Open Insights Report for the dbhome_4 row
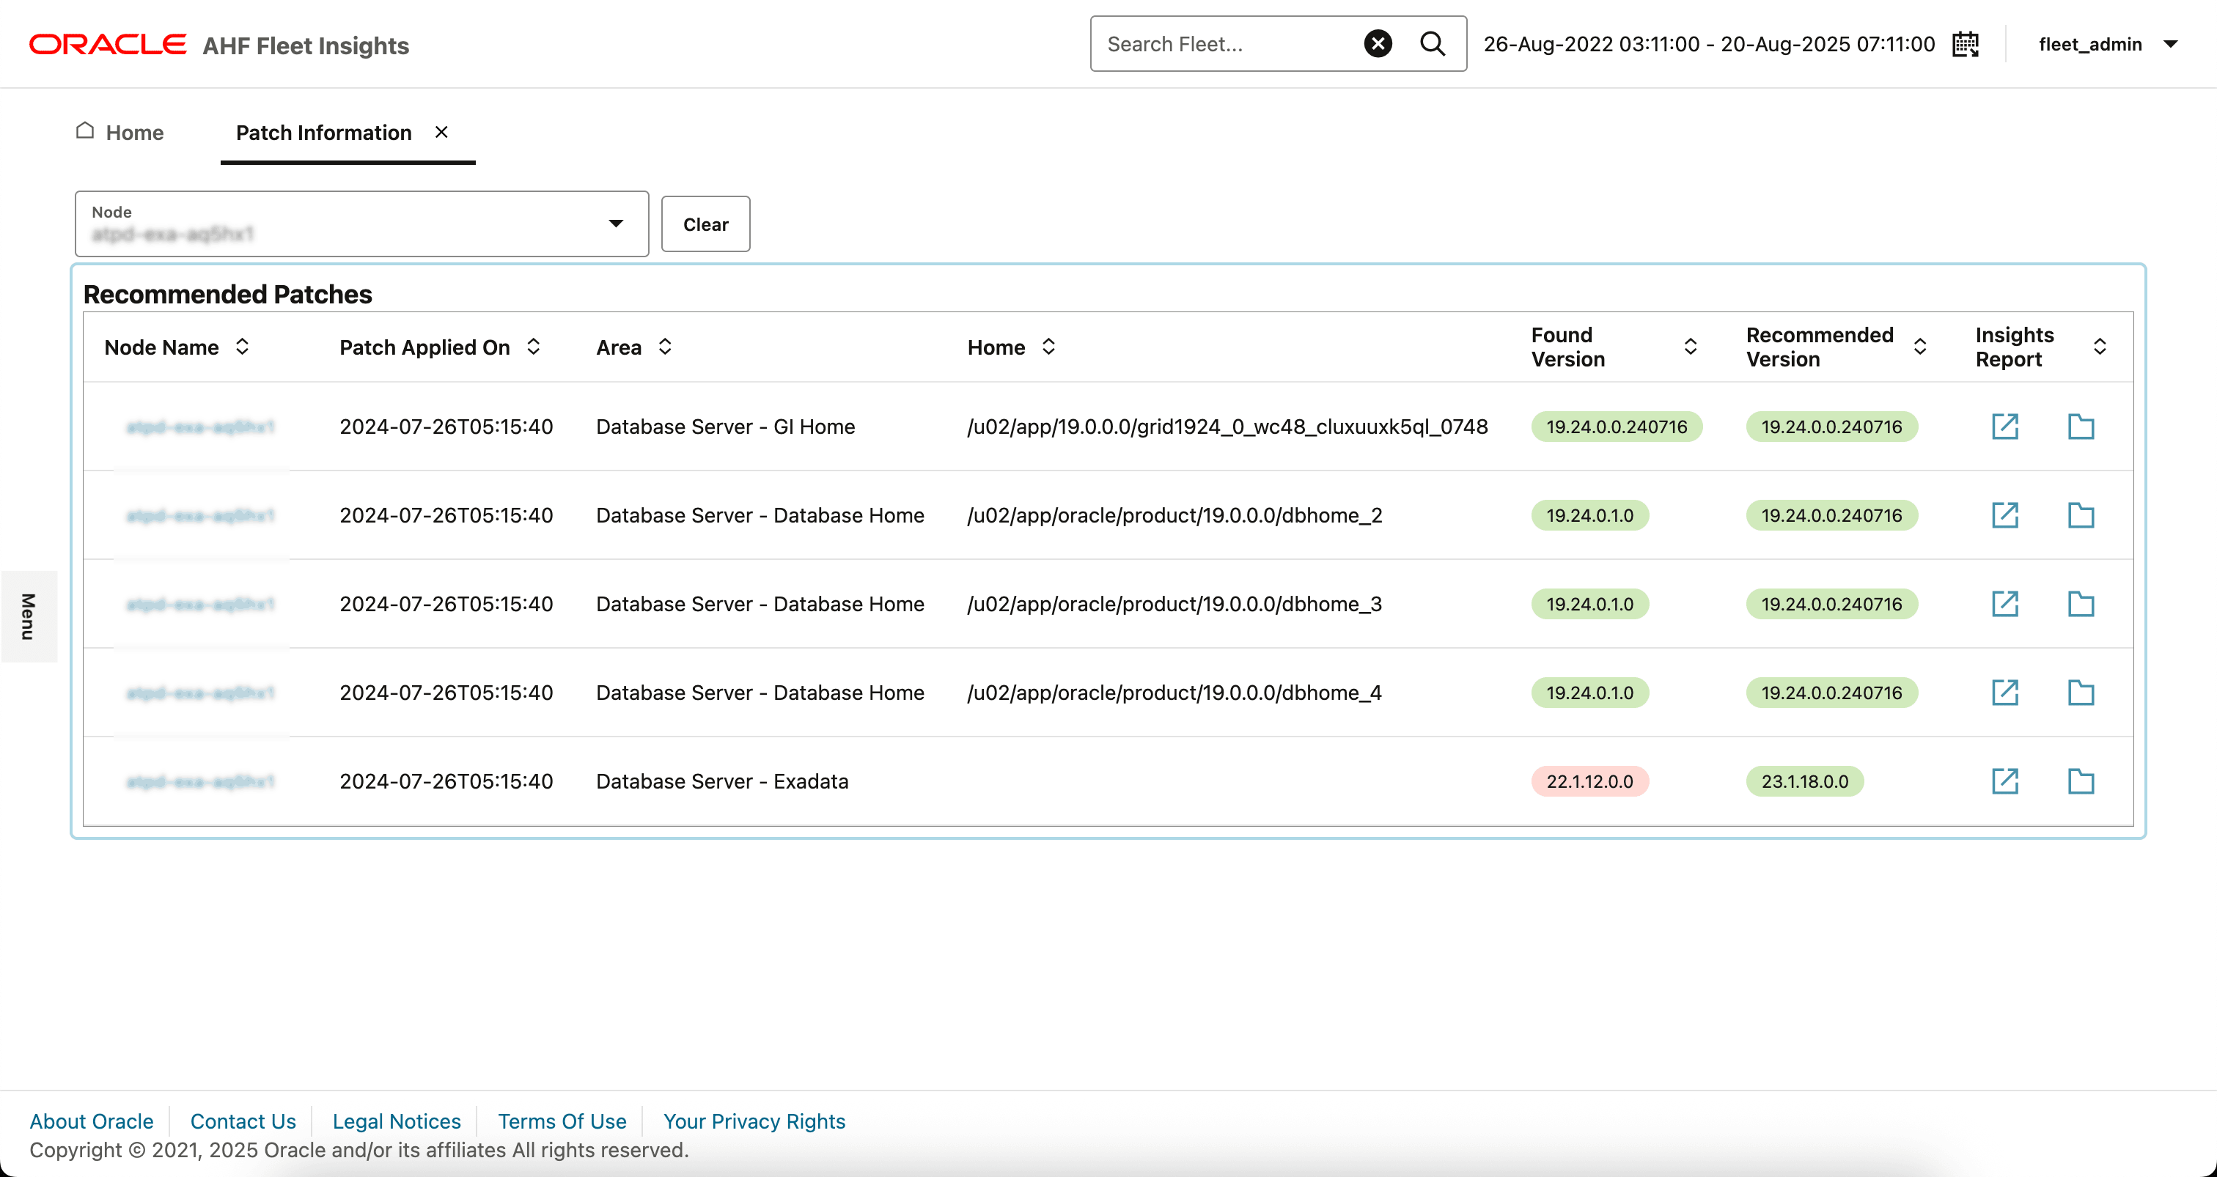2217x1177 pixels. (2005, 692)
